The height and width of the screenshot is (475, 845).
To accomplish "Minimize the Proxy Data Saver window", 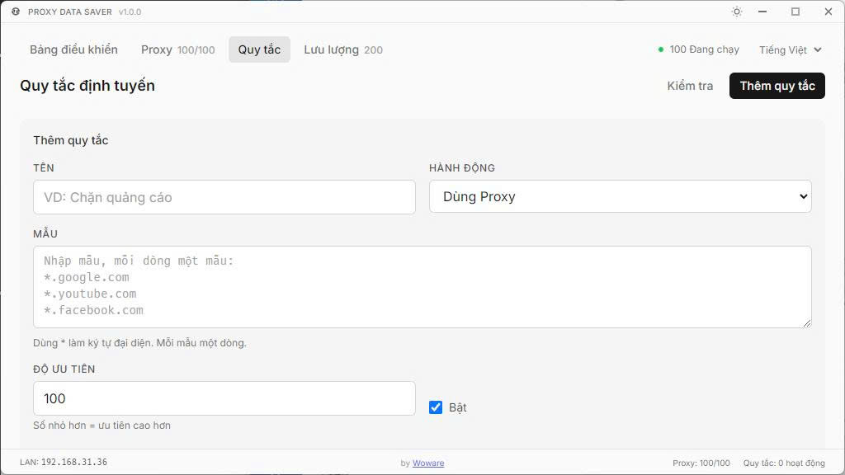I will pos(763,12).
